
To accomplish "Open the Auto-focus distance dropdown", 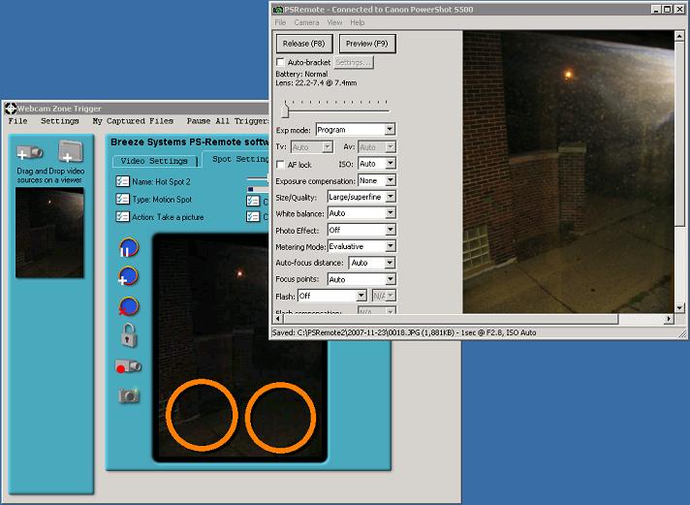I will 372,263.
